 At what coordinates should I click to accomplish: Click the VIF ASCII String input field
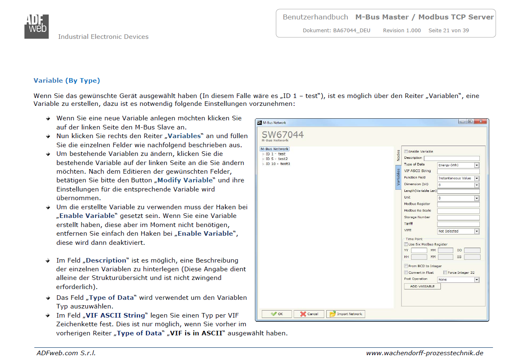tap(458, 172)
